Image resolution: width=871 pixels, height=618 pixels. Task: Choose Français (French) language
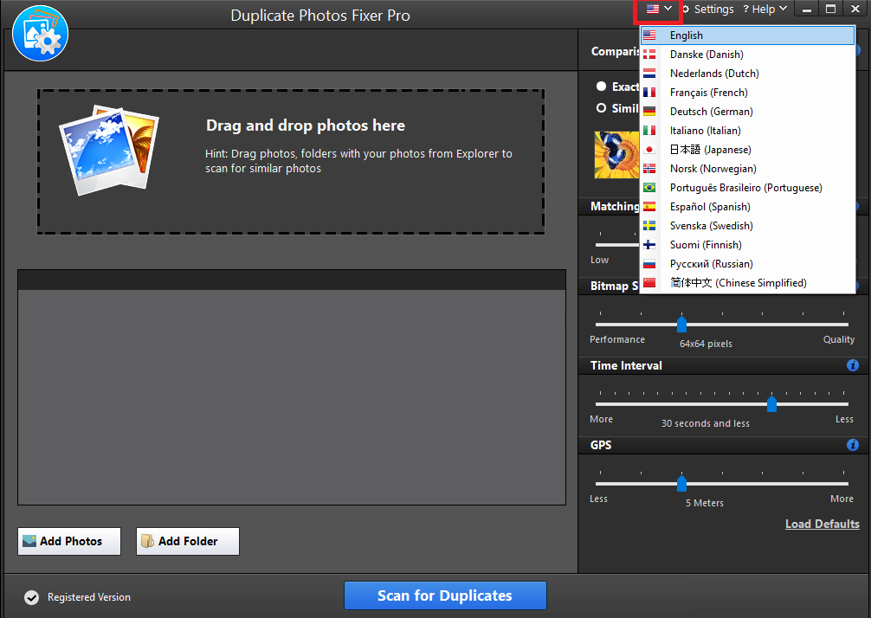tap(747, 92)
